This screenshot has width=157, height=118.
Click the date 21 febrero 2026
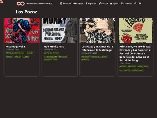[12, 50]
